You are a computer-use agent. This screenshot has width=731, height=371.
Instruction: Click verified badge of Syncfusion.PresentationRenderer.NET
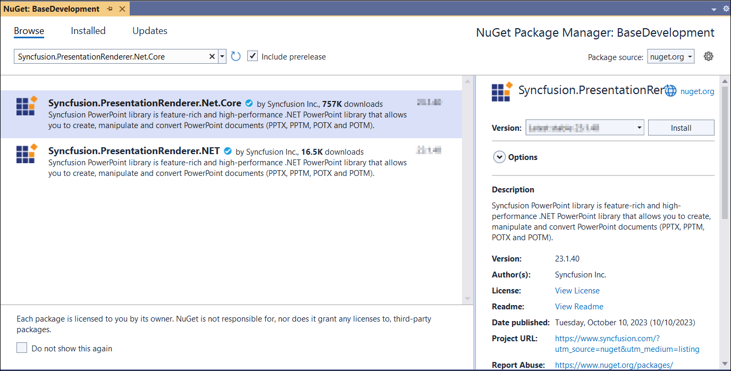click(x=228, y=151)
